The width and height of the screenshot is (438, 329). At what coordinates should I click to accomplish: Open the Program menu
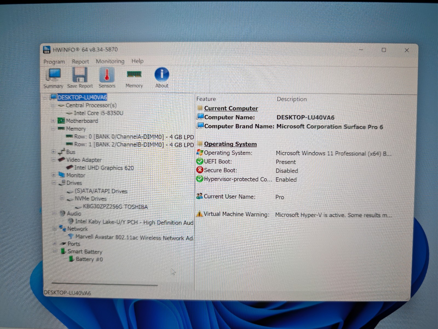(54, 62)
